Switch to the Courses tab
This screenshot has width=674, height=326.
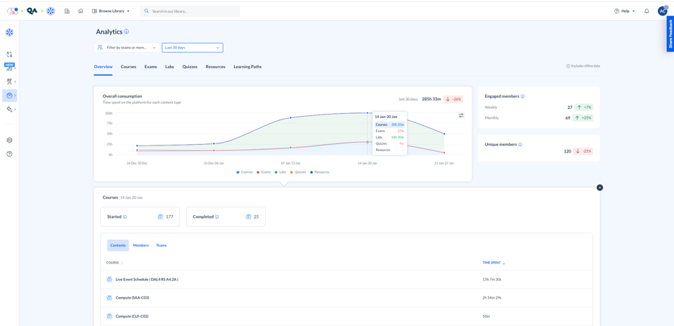coord(129,67)
